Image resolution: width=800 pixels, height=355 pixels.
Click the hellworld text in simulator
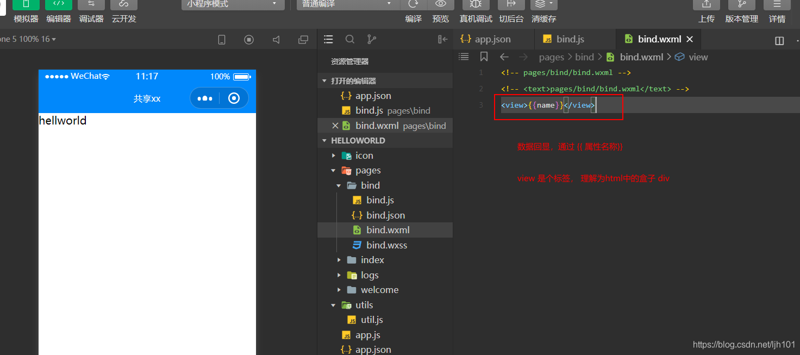click(62, 121)
